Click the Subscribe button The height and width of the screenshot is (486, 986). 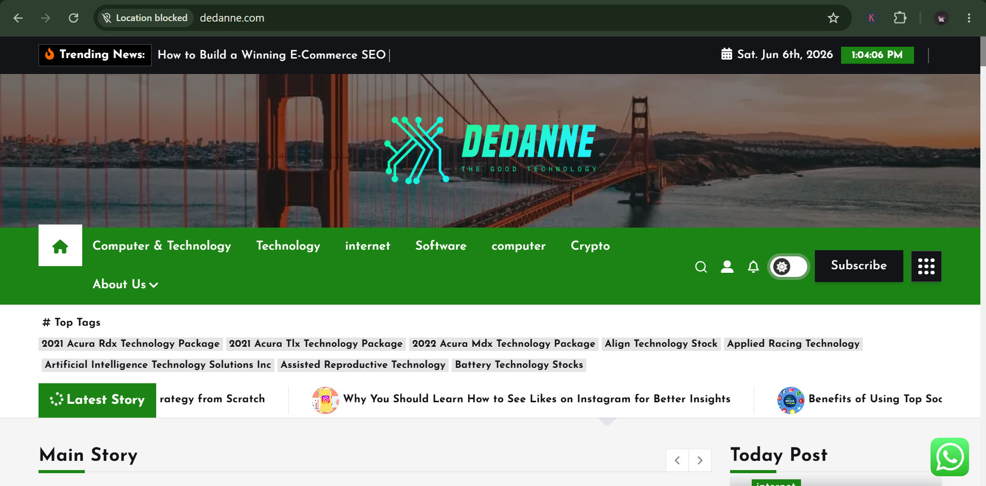click(859, 266)
